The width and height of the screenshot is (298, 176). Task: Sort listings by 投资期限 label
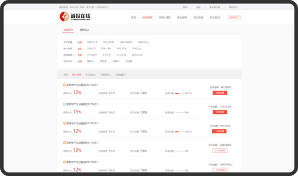click(x=105, y=75)
